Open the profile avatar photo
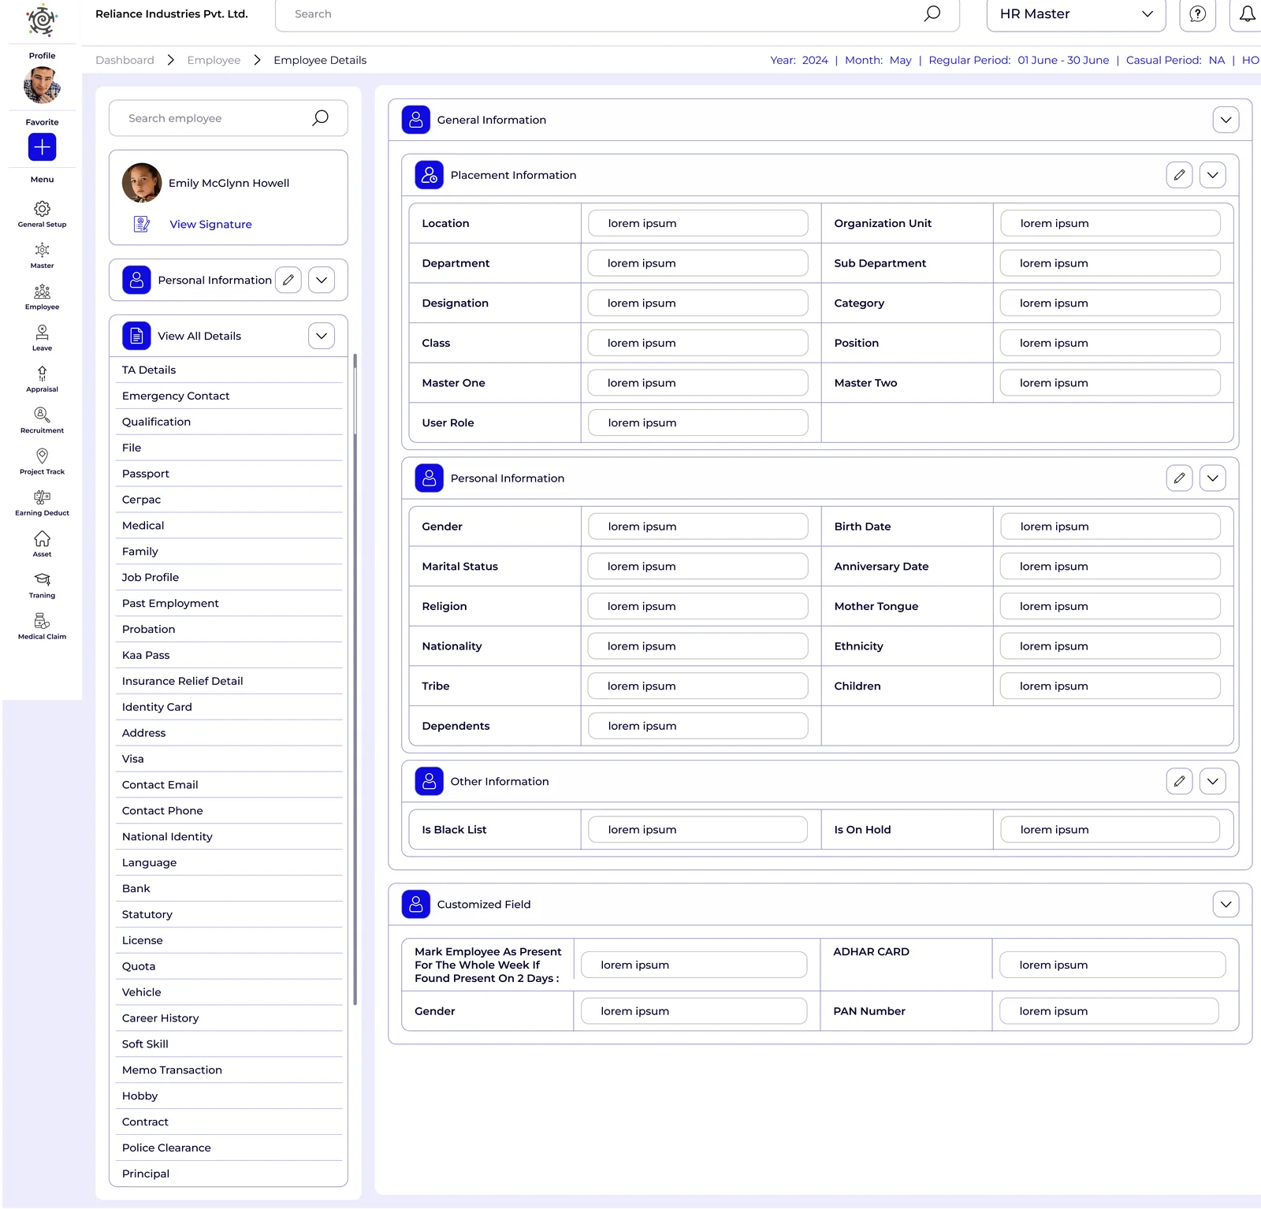This screenshot has height=1209, width=1261. pos(42,85)
